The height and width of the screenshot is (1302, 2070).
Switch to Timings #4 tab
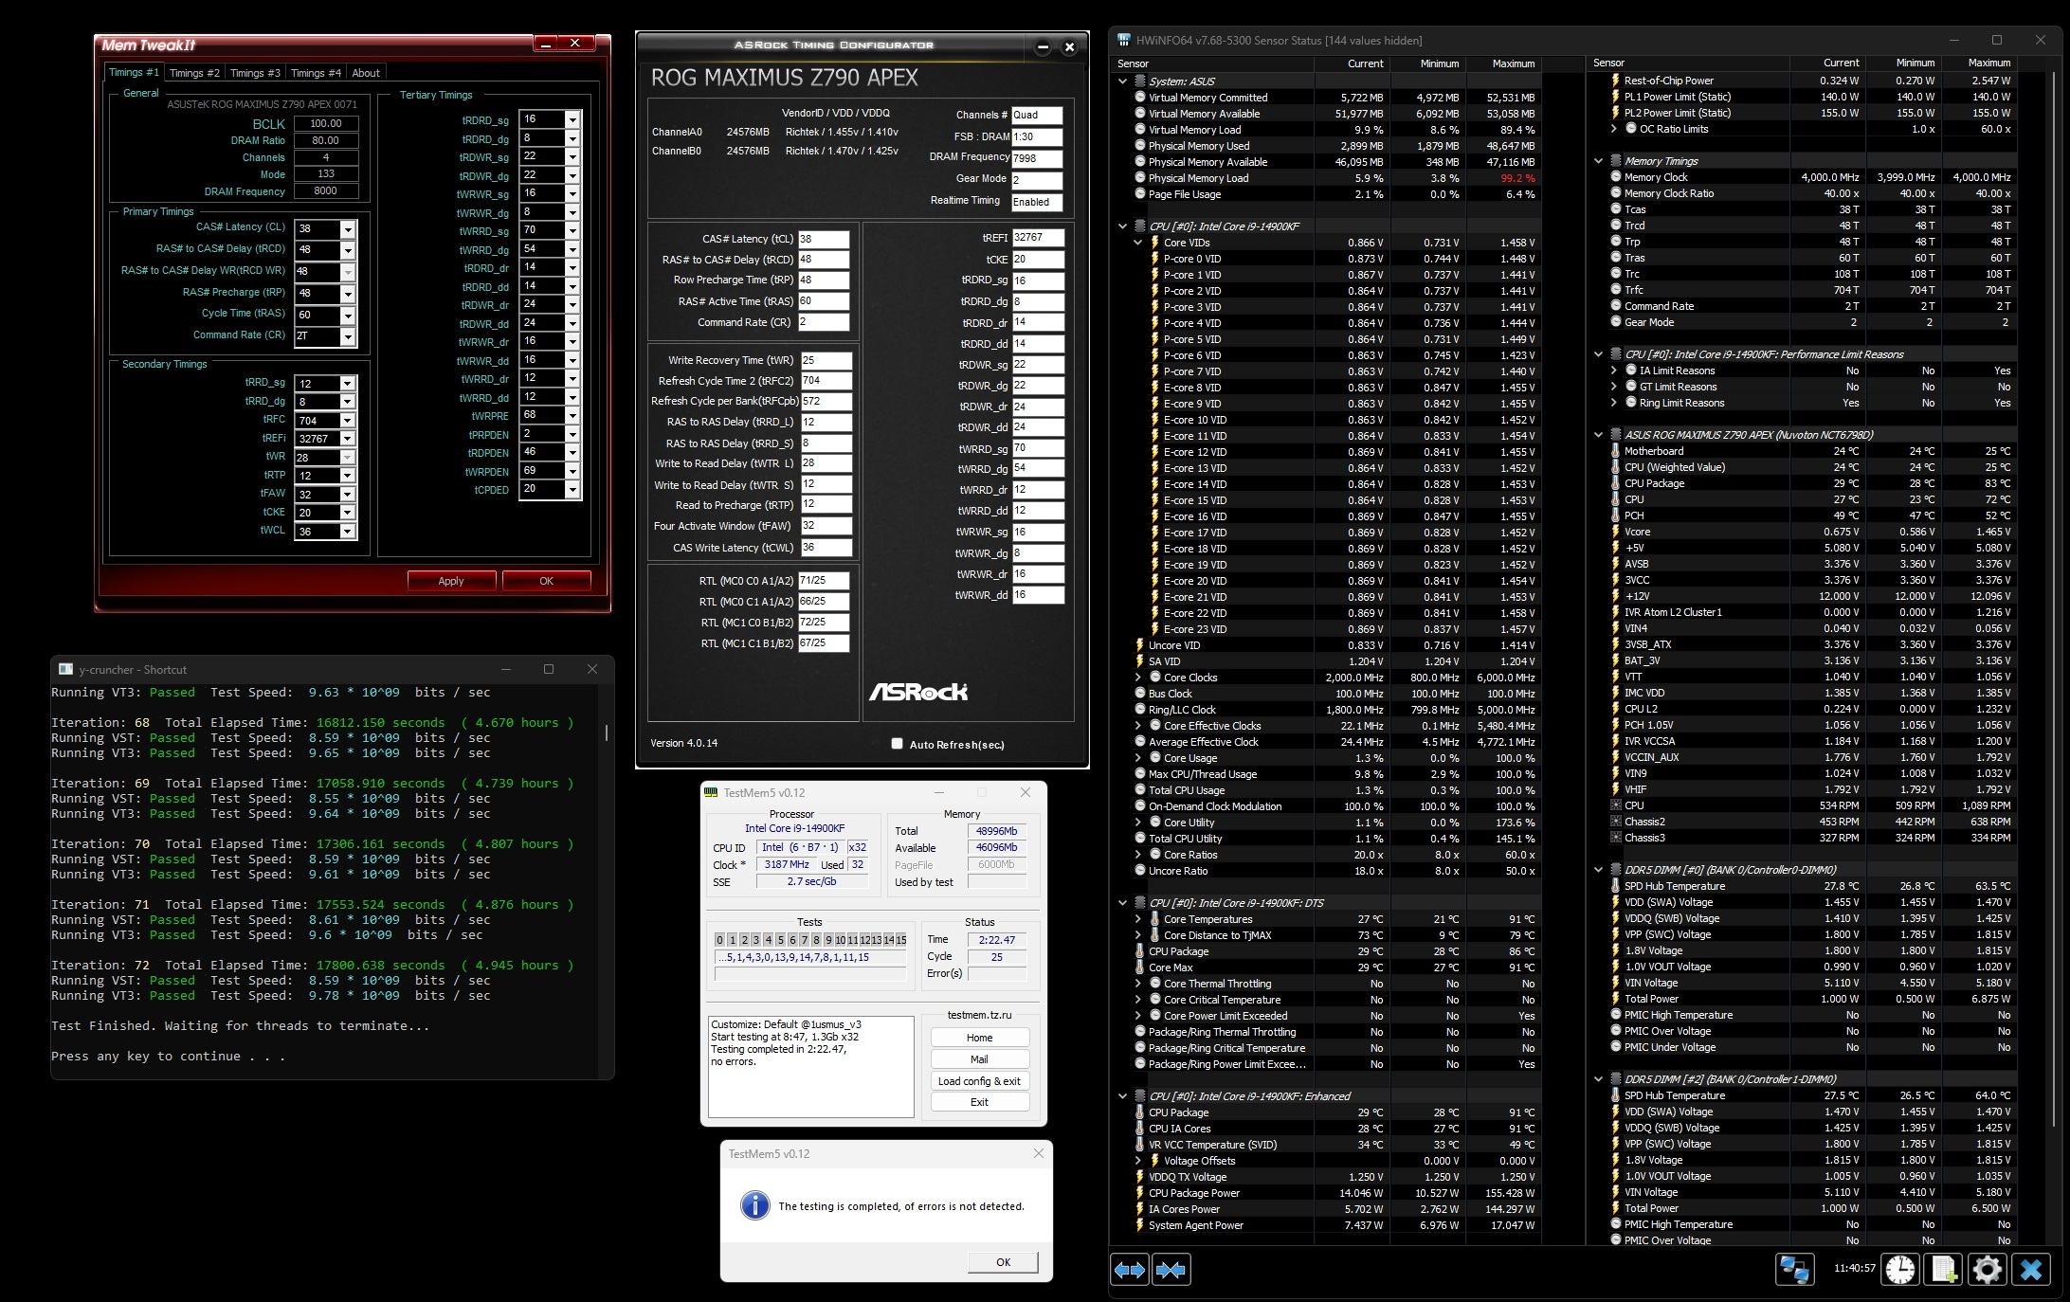coord(316,73)
